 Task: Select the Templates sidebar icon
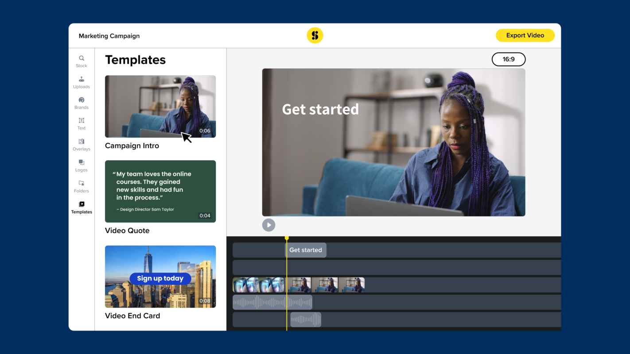point(82,207)
